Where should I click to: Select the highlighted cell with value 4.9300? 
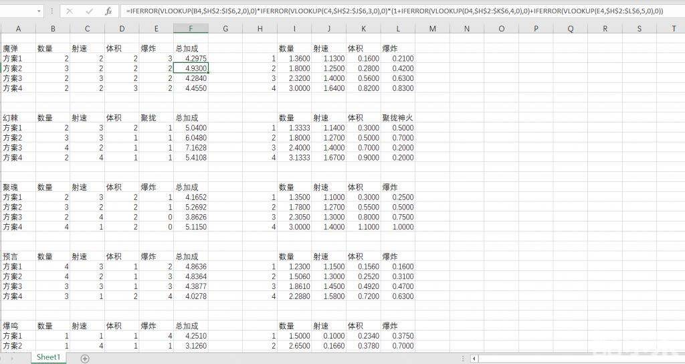(191, 68)
